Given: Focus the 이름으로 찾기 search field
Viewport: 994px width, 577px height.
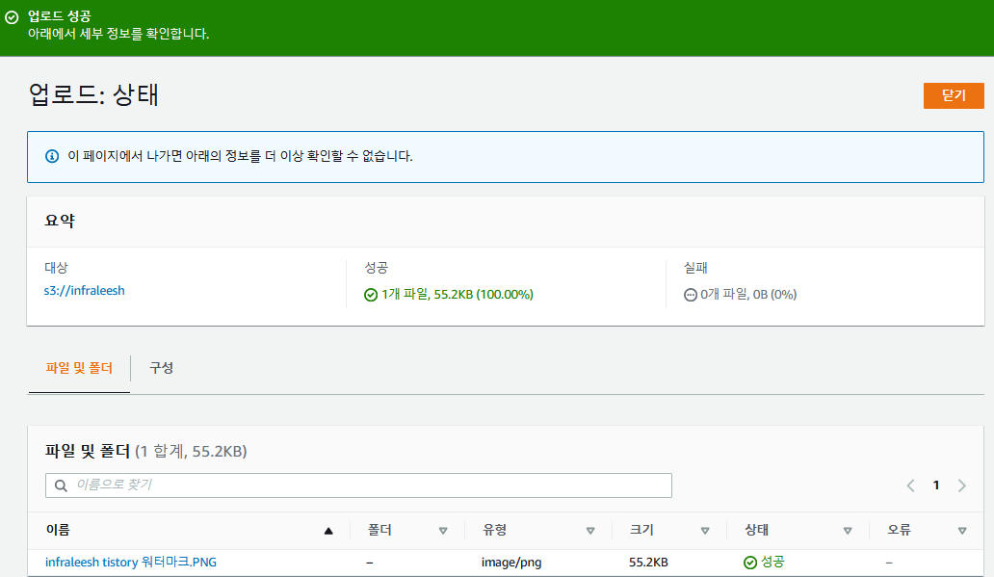Looking at the screenshot, I should [358, 485].
